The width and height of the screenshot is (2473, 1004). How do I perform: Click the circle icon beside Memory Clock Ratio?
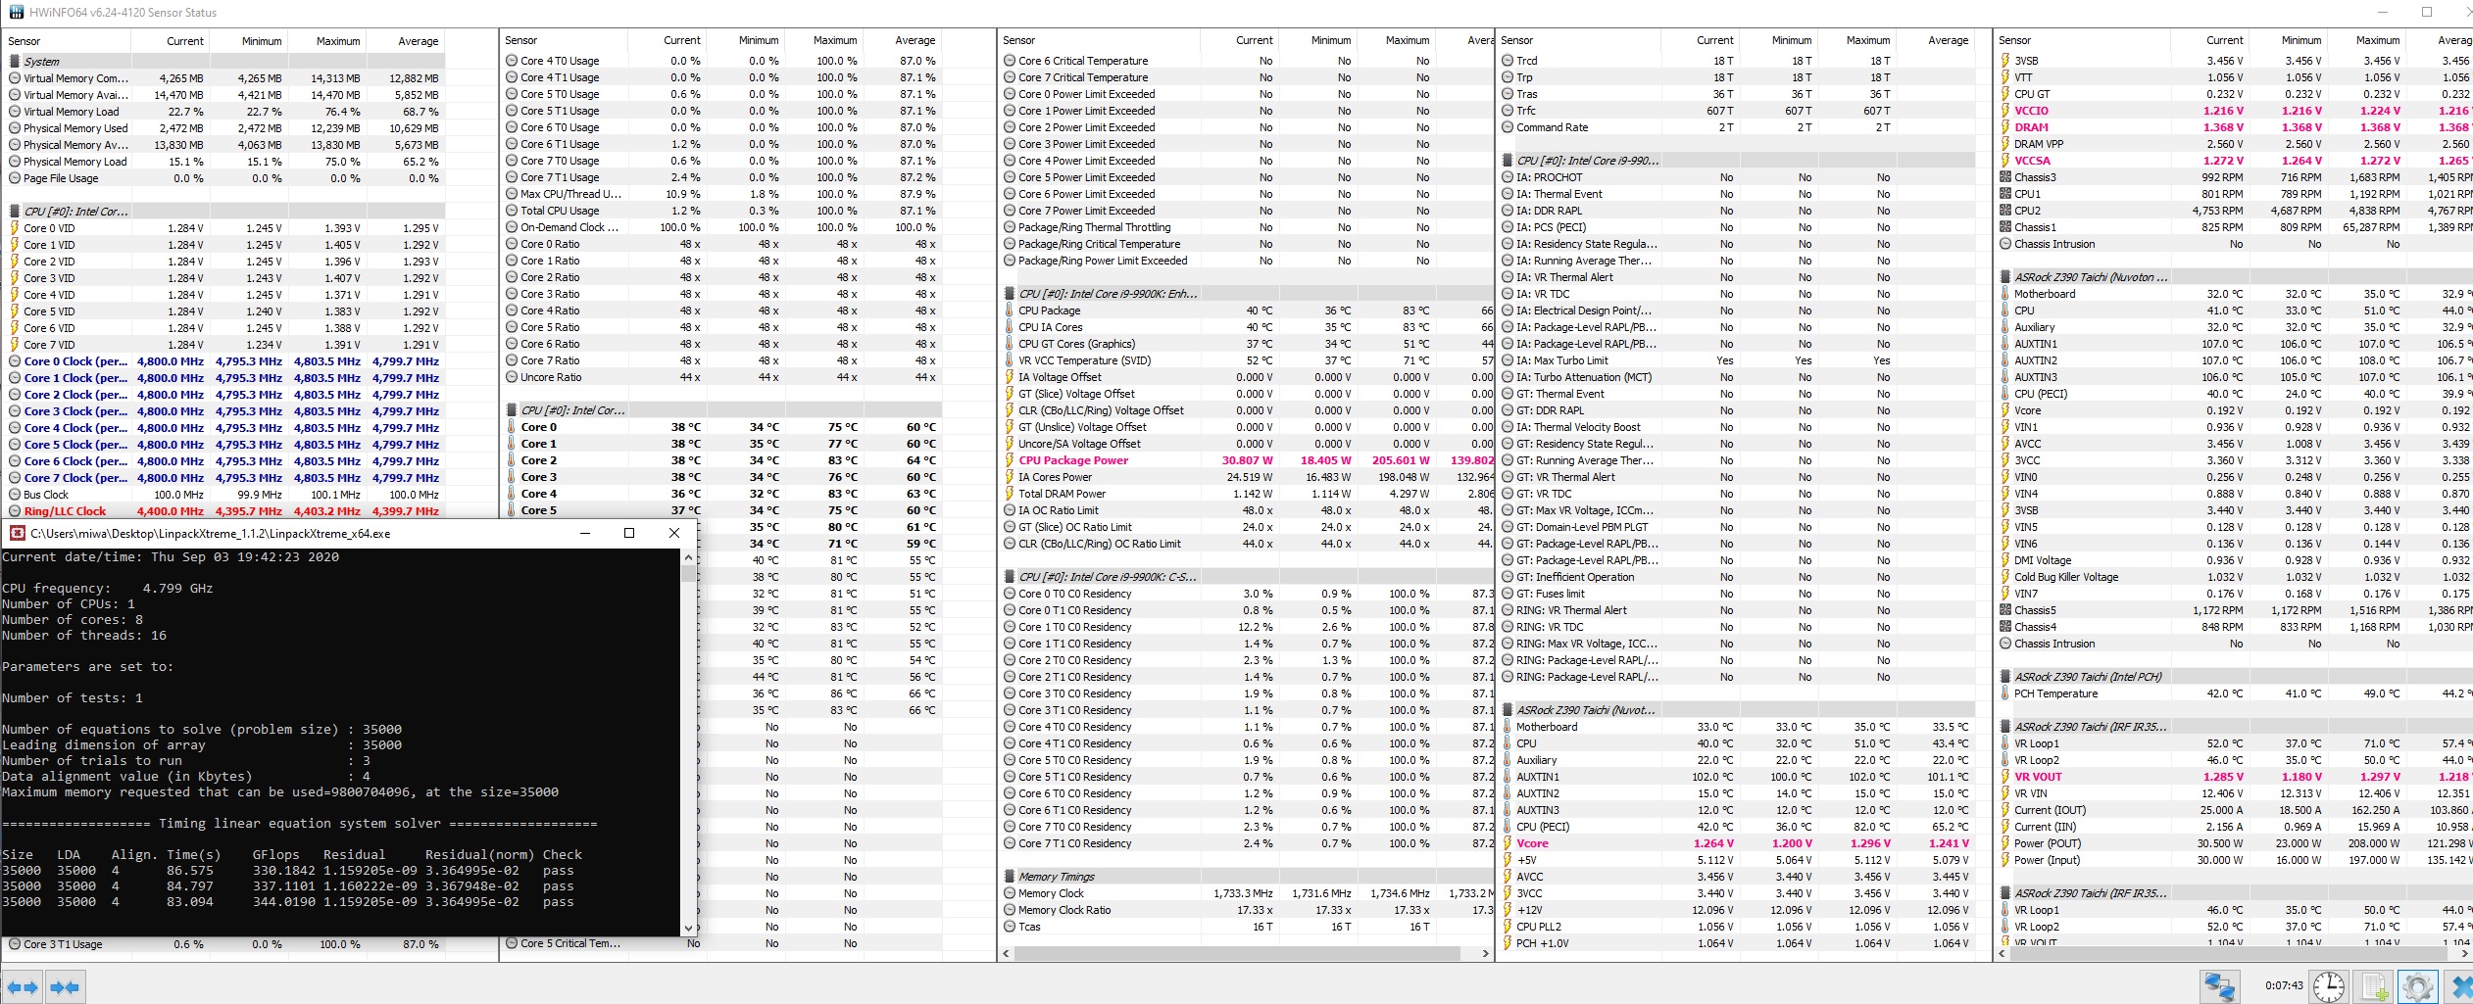point(1010,910)
